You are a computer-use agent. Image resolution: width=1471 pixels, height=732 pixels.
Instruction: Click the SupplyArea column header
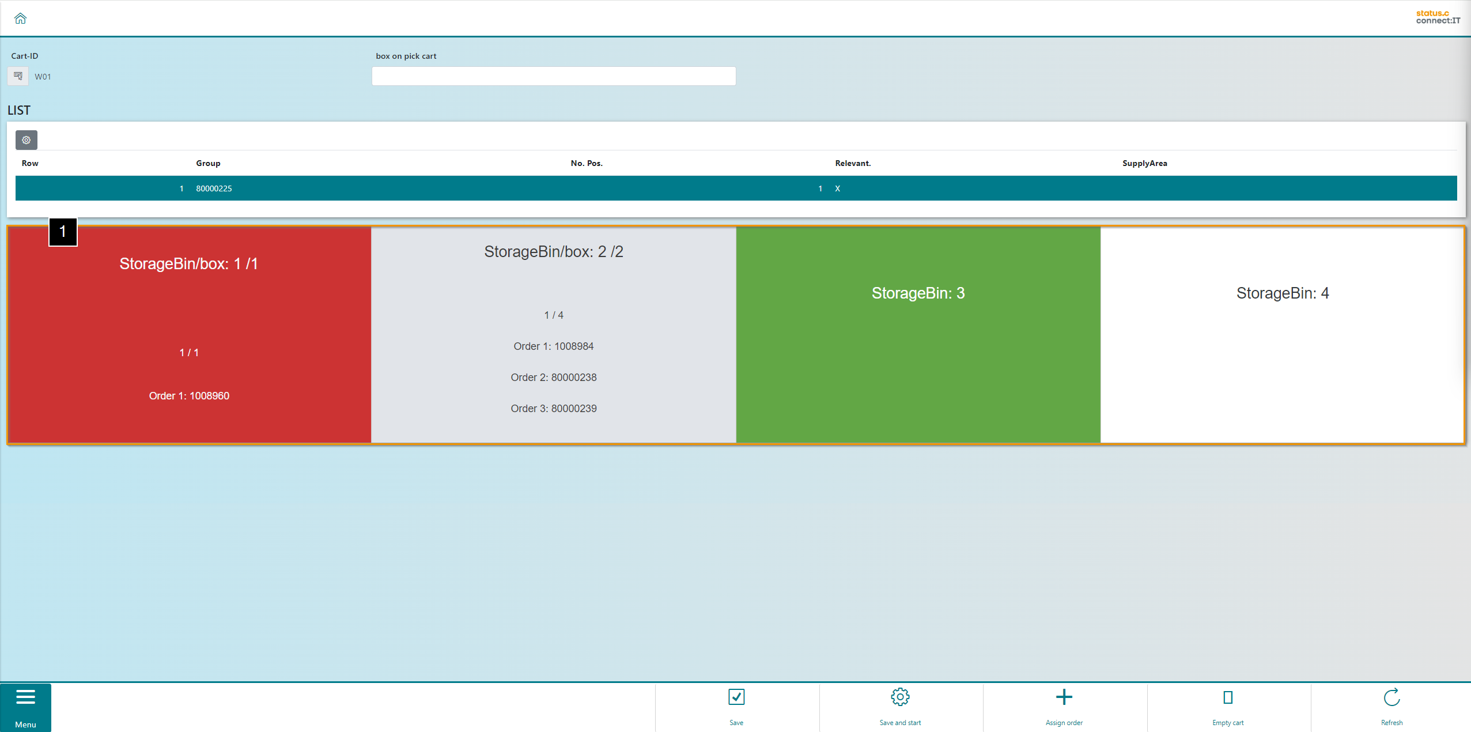[1144, 163]
